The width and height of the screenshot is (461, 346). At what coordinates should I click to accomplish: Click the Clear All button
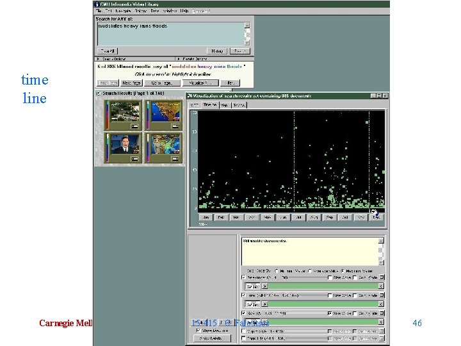click(x=108, y=51)
